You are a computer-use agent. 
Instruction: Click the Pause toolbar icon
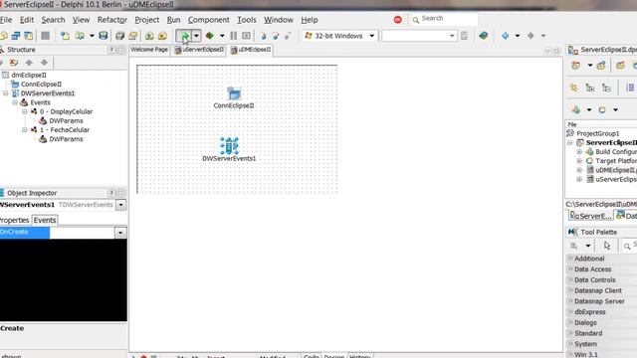click(x=234, y=36)
